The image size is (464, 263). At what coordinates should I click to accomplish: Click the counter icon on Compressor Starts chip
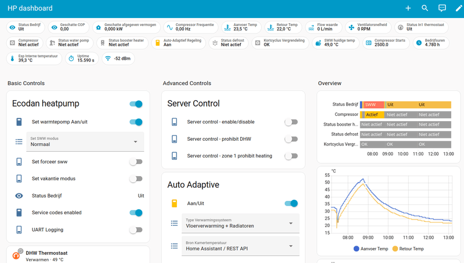(368, 43)
